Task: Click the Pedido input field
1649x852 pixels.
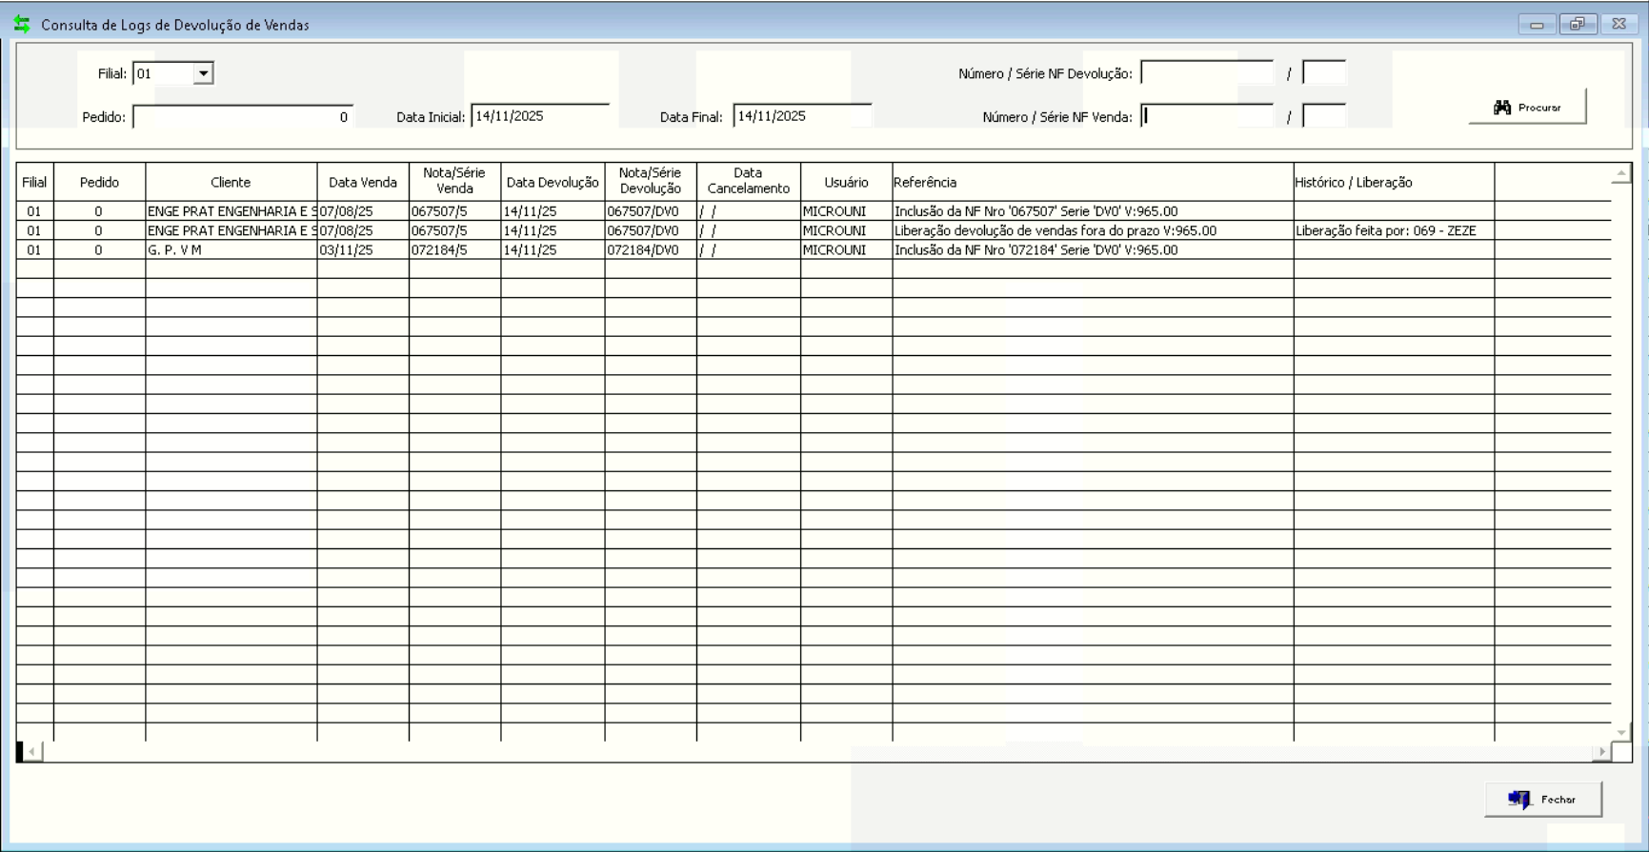Action: (242, 117)
